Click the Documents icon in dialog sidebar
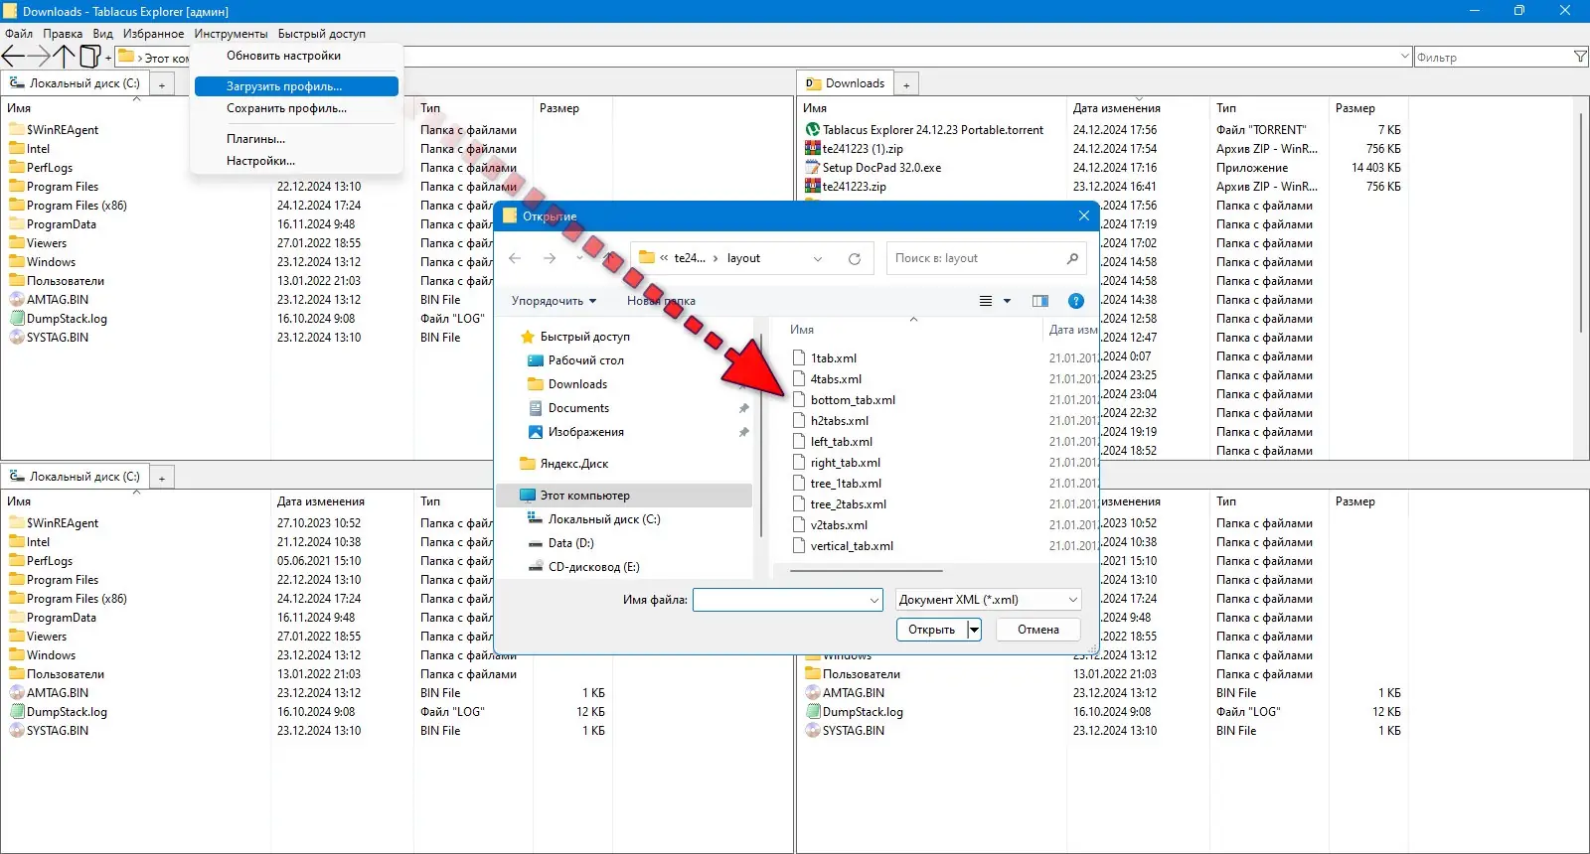The image size is (1590, 854). [536, 408]
